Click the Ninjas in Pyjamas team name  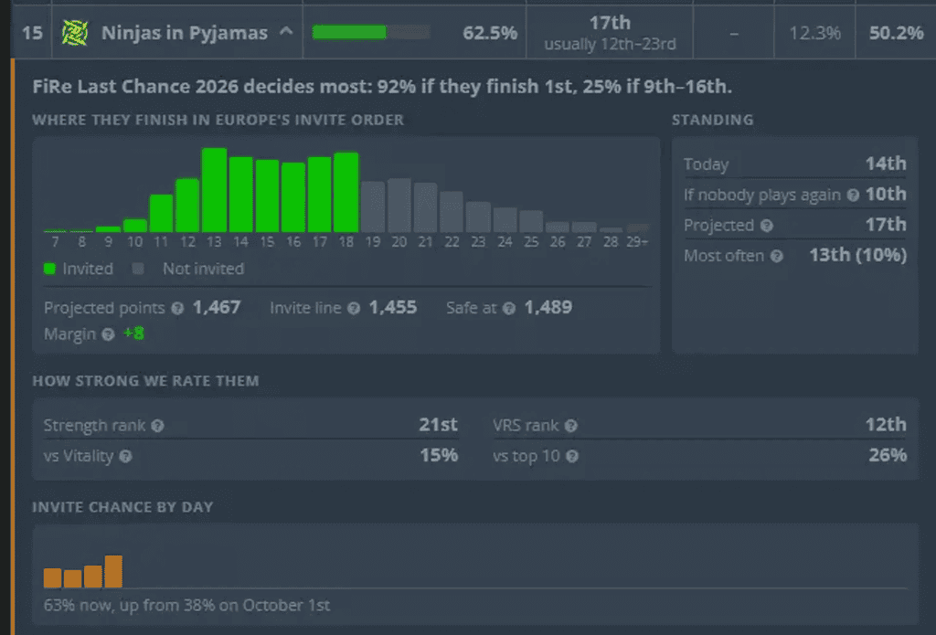coord(185,33)
